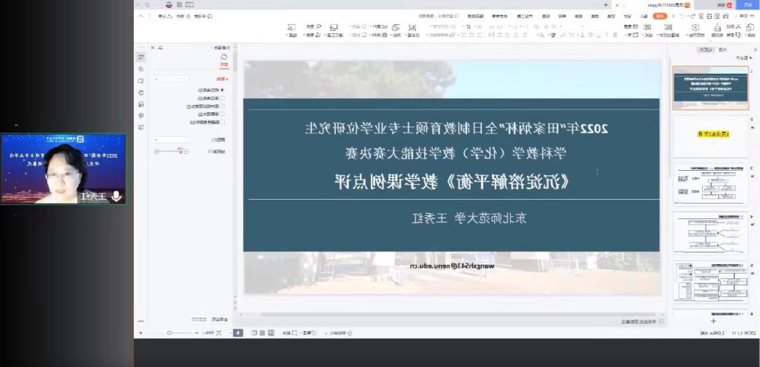Click the Find (查找) magnifier icon
The image size is (760, 367).
tap(318, 27)
